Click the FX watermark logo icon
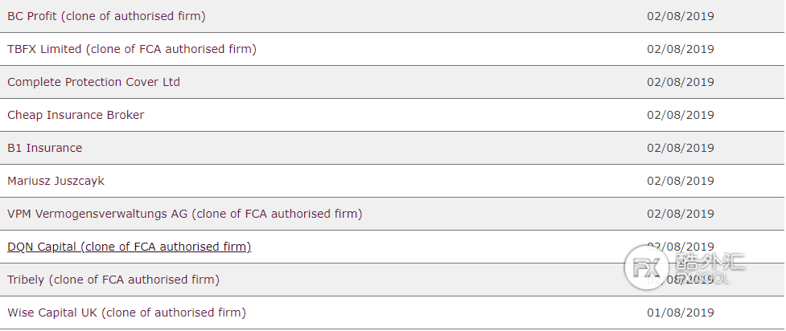 point(647,268)
